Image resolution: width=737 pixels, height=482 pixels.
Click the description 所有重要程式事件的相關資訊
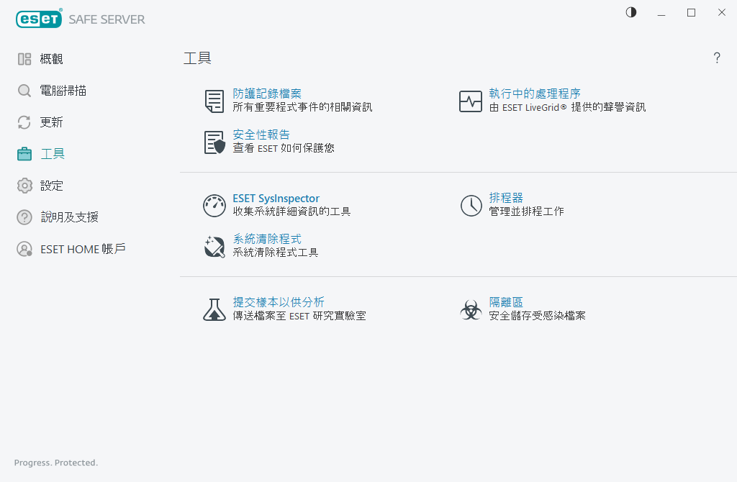(x=302, y=107)
